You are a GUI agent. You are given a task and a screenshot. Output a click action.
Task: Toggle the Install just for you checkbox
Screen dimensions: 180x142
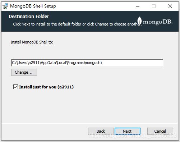click(x=15, y=87)
